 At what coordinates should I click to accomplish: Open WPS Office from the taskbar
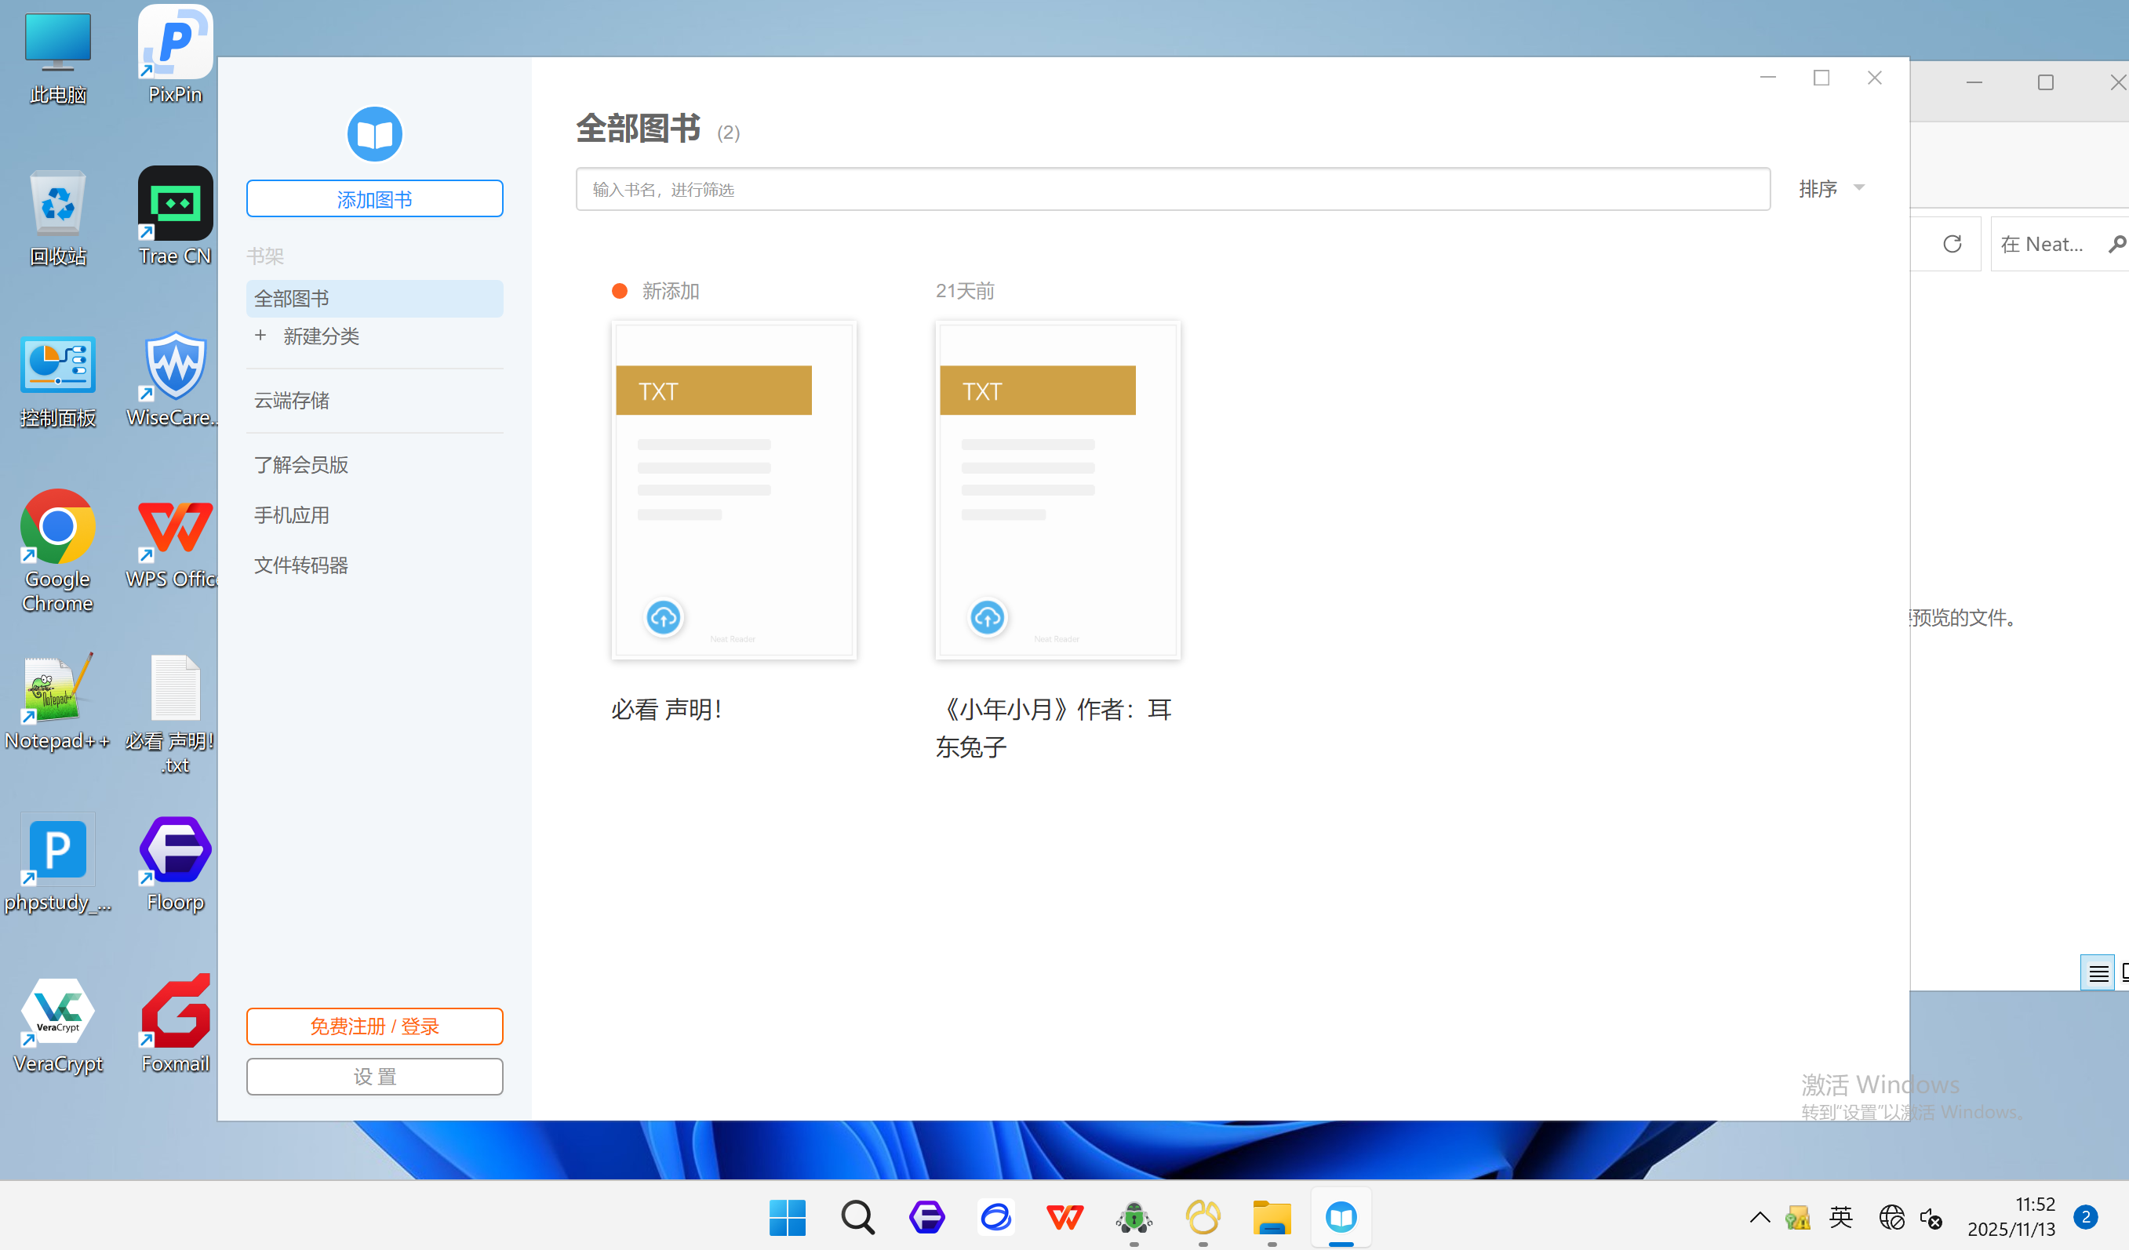(x=1064, y=1217)
